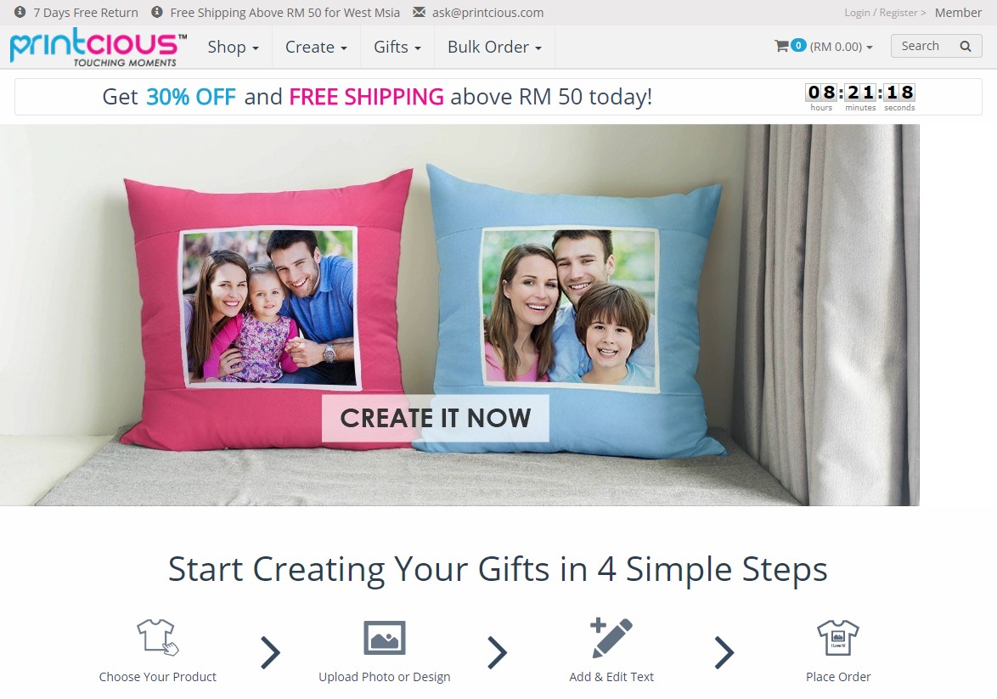Select the Member link
Viewport: 997px width, 699px height.
coord(958,13)
